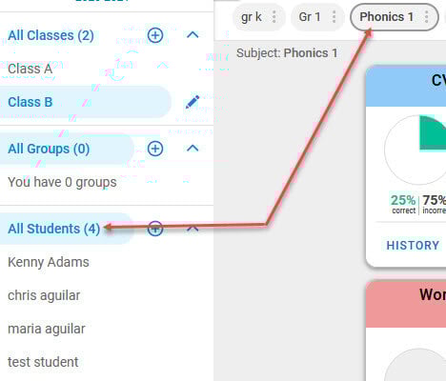Click the green pie chart segment
The image size is (446, 381).
[433, 132]
